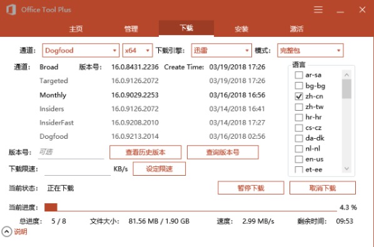Check the hr-hr language checkbox
Viewport: 374px width, 247px height.
click(x=299, y=118)
